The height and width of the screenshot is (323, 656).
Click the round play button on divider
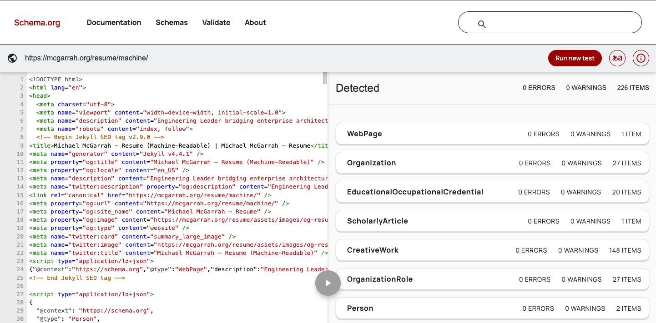coord(328,283)
